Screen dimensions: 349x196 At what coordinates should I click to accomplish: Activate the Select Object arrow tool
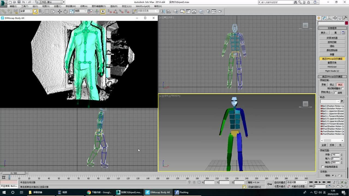pyautogui.click(x=35, y=11)
